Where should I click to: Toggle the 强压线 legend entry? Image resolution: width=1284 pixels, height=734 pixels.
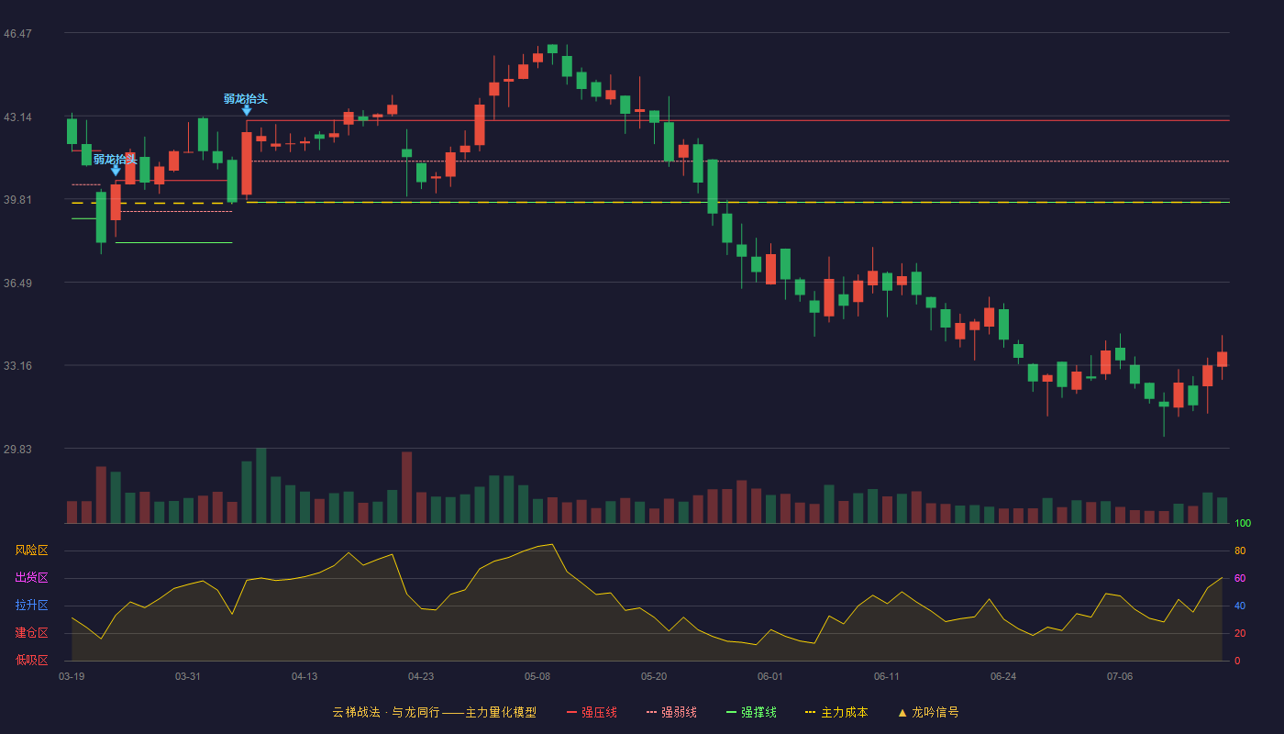pos(592,712)
